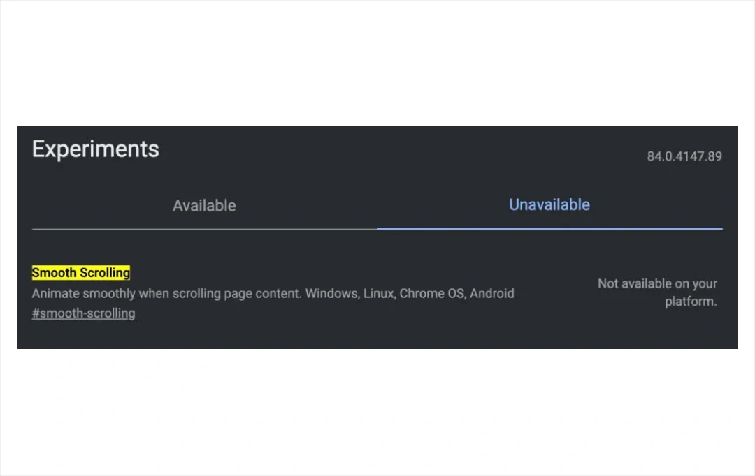Select the Windows platform text in the description
The height and width of the screenshot is (476, 755).
click(x=332, y=293)
